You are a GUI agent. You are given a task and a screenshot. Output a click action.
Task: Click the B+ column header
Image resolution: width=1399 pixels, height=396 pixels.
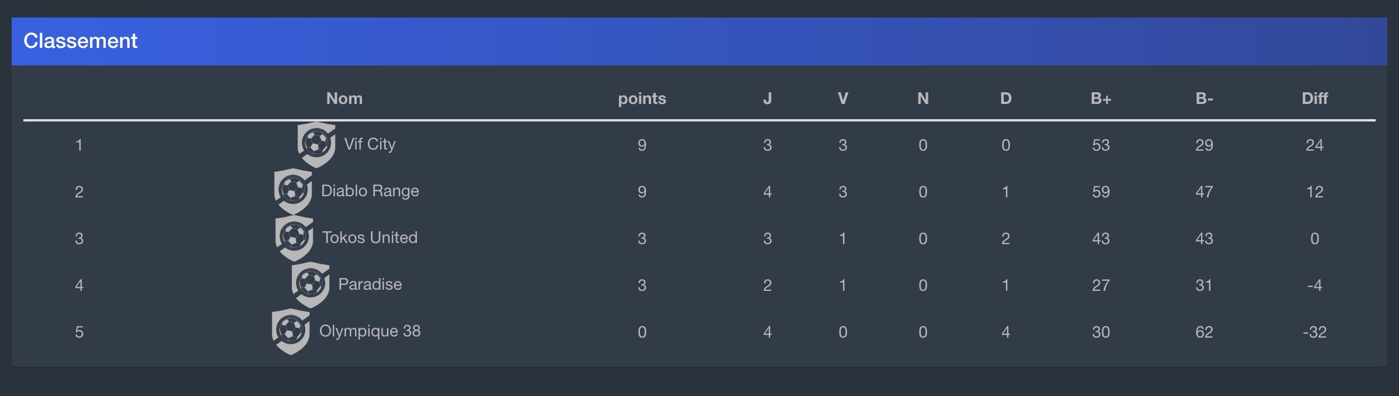coord(1101,98)
